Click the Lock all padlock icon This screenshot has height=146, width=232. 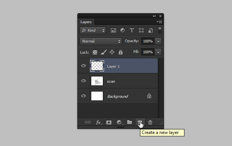[121, 52]
